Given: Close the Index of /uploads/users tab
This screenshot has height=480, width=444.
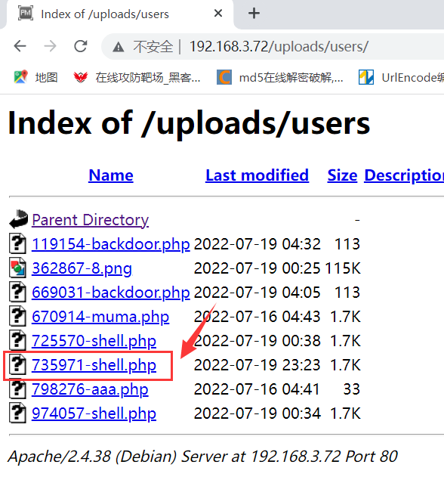Looking at the screenshot, I should (218, 13).
